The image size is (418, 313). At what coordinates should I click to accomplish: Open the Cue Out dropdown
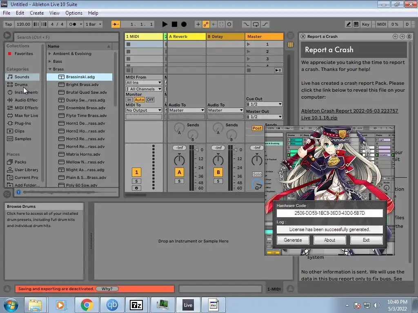point(264,104)
